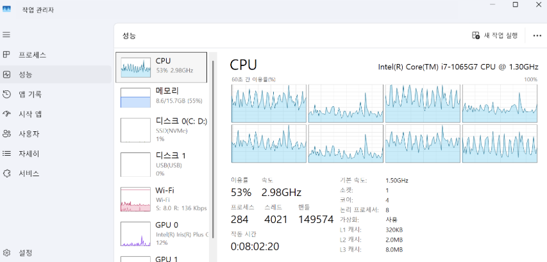This screenshot has height=262, width=547.
Task: Select the 디스크 1 USB mini graph
Action: (135, 165)
